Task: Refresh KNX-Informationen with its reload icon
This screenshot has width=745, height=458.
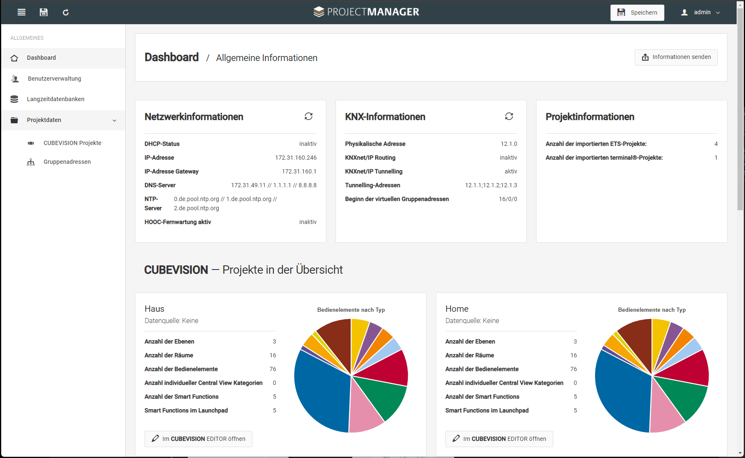Action: click(509, 116)
